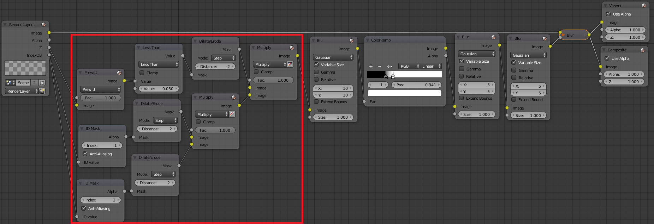The image size is (654, 224).
Task: Open ColorRamp RGB color mode dropdown
Action: coord(409,66)
